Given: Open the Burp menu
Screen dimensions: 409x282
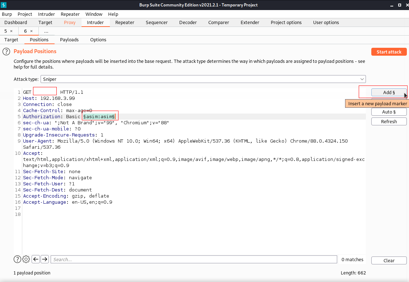Looking at the screenshot, I should (7, 14).
